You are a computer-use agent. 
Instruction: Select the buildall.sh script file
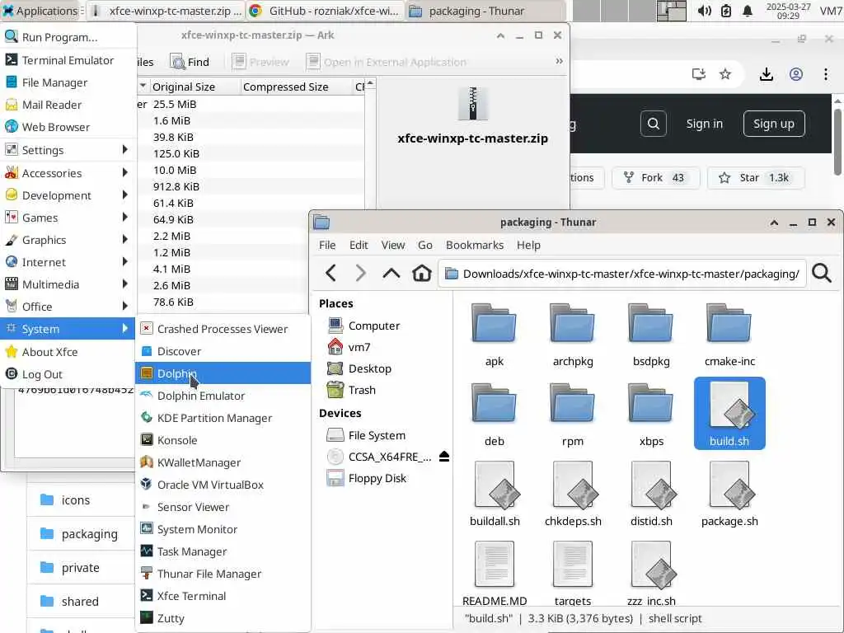pos(495,495)
